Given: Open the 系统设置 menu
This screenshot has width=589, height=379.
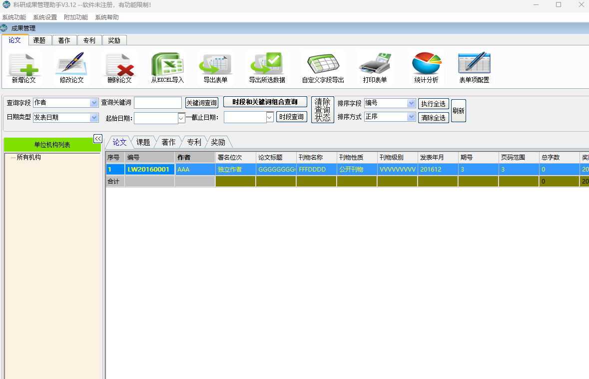Looking at the screenshot, I should click(45, 17).
